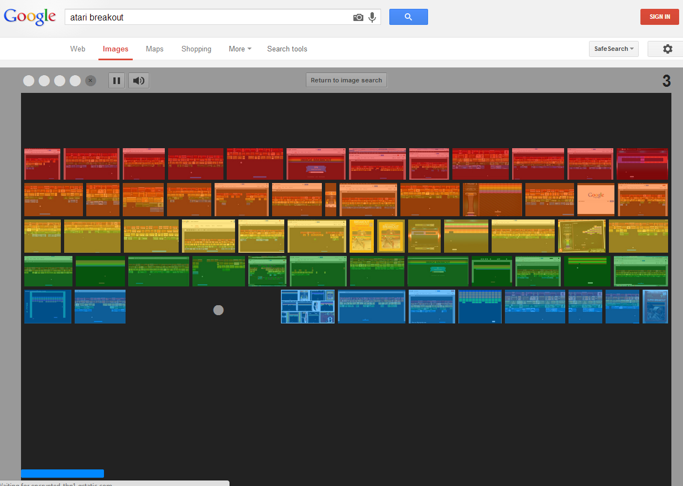
Task: Select the light-blue screenshot collage brick
Action: [x=307, y=306]
